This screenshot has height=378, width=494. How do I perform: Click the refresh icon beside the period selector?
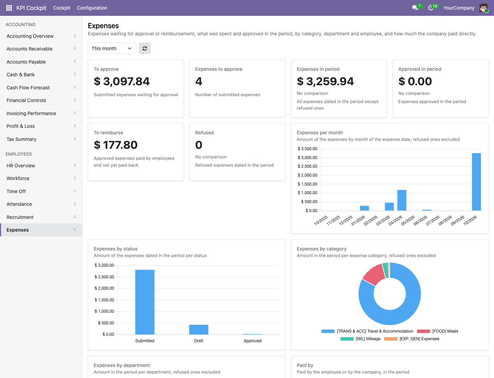(x=145, y=48)
